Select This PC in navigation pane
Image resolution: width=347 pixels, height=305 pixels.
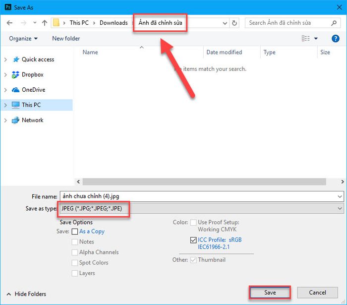(x=31, y=105)
